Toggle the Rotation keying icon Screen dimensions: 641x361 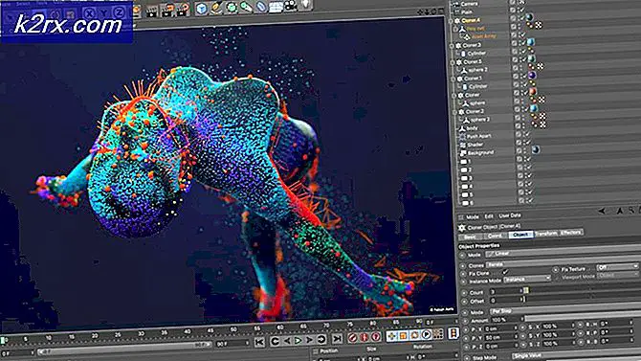click(x=414, y=335)
